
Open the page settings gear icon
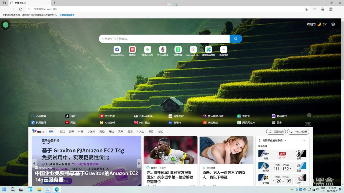333,24
